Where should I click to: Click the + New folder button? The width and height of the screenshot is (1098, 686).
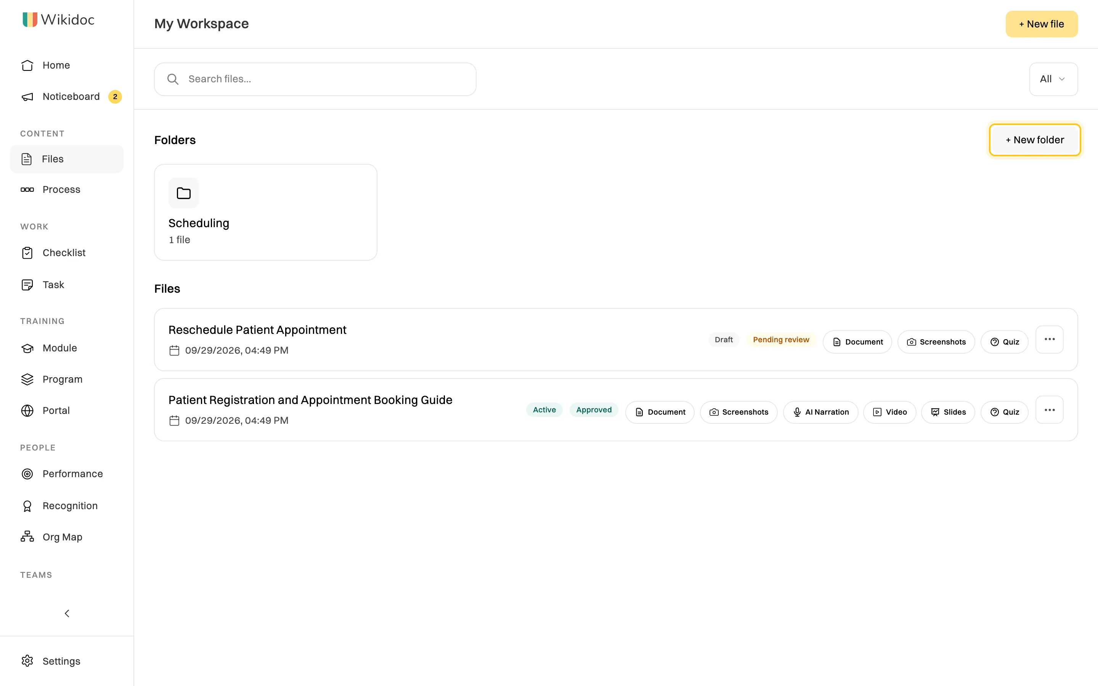(x=1035, y=140)
